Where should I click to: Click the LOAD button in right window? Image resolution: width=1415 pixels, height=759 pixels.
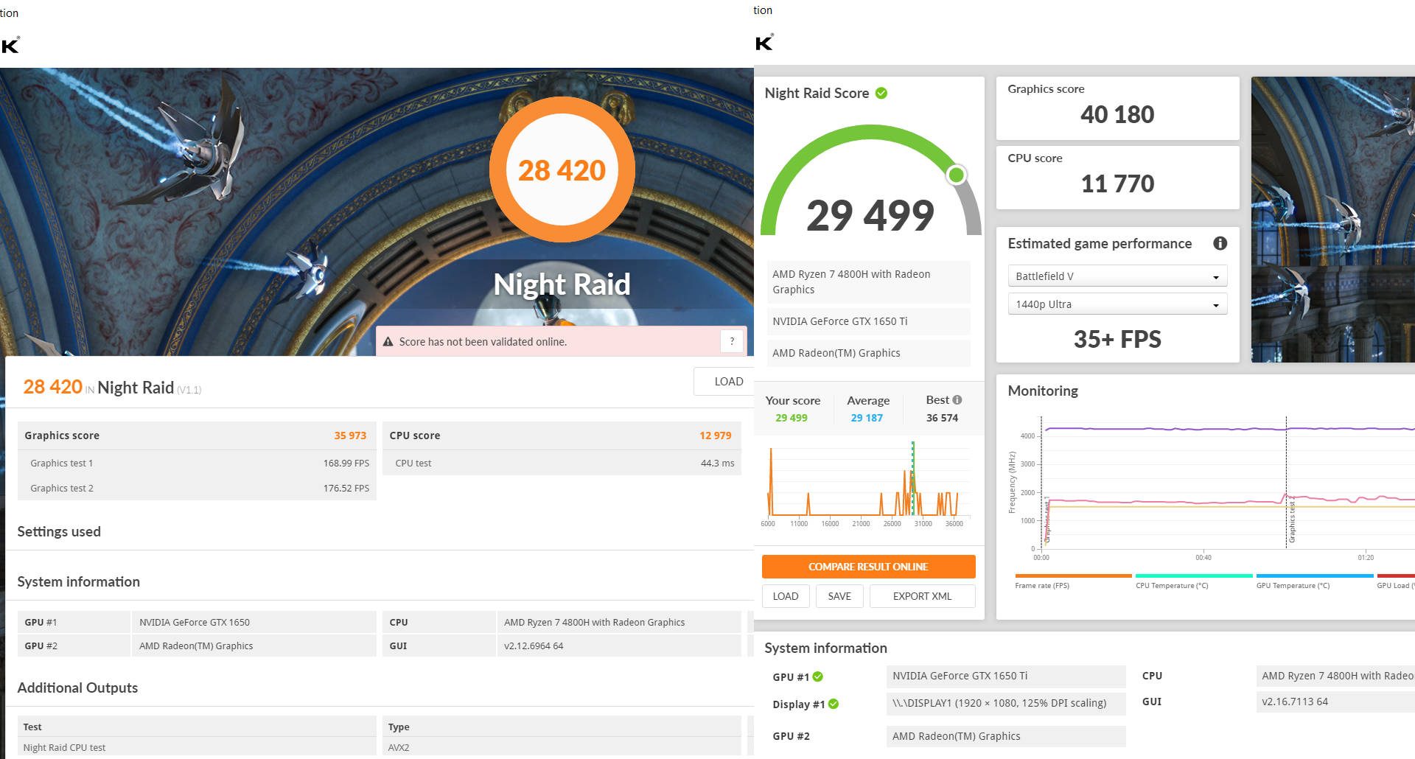(786, 596)
